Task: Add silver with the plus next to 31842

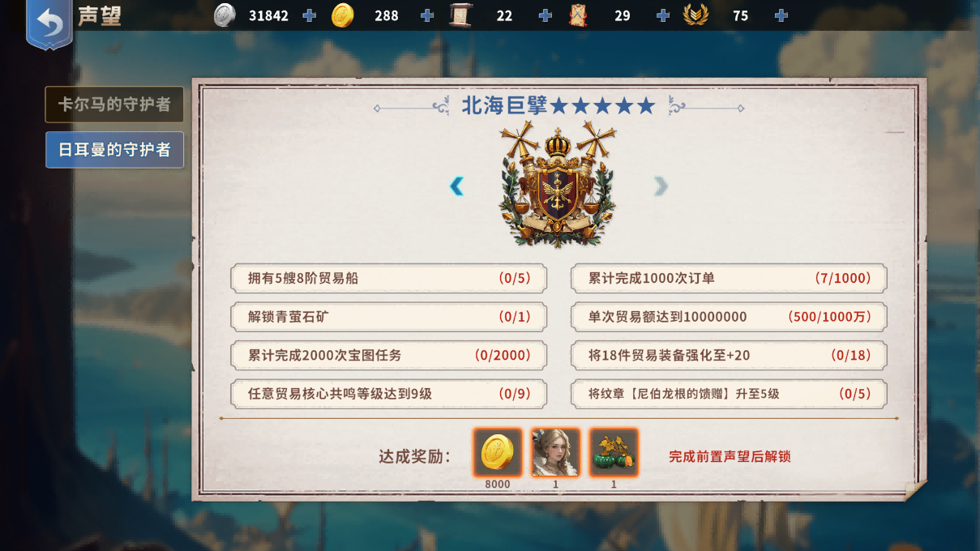Action: coord(309,15)
